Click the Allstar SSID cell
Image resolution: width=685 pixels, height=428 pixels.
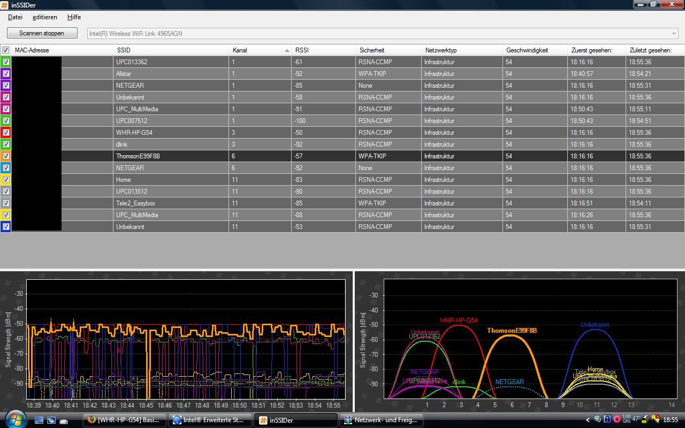pos(171,73)
